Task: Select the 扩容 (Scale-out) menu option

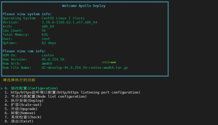Action: [x=23, y=105]
